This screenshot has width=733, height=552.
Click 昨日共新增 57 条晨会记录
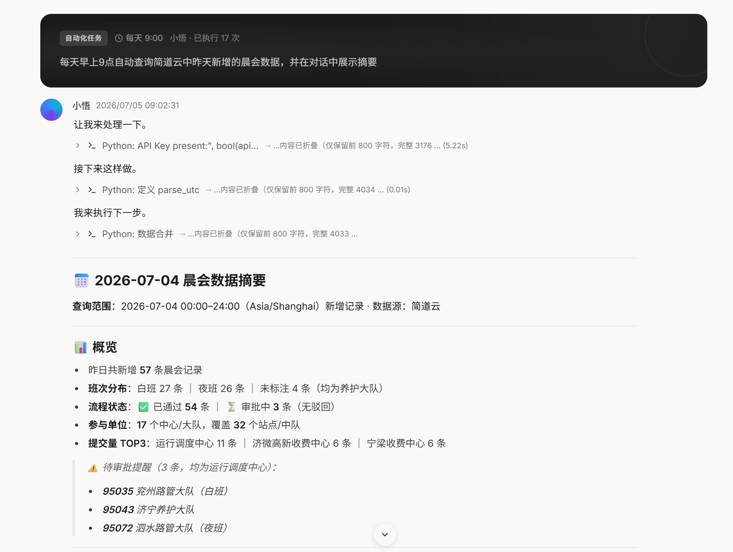145,370
